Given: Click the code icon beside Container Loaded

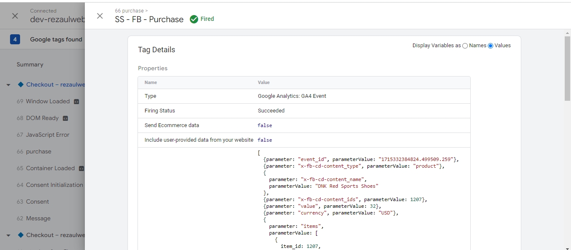Looking at the screenshot, I should coord(82,168).
